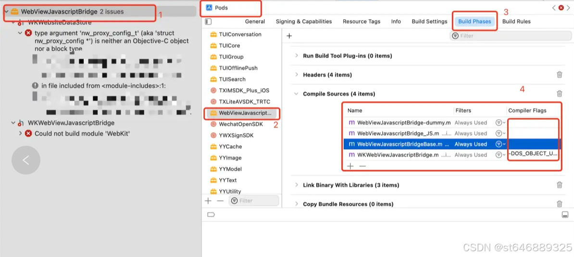Click the red error indicator in header
574x257 pixels.
[x=561, y=8]
